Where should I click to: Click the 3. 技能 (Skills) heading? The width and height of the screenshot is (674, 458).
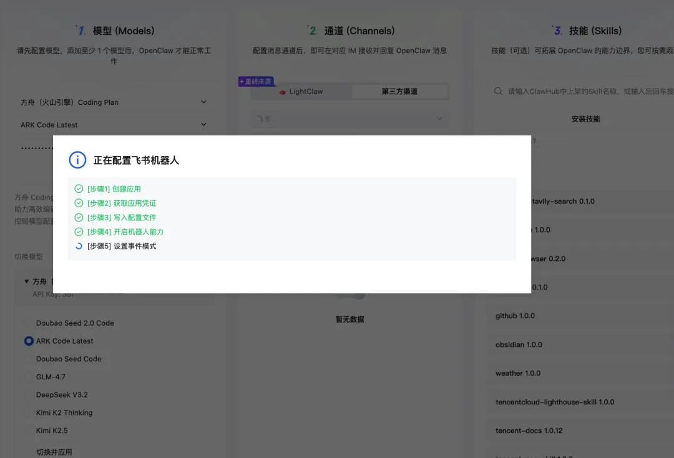[x=587, y=31]
